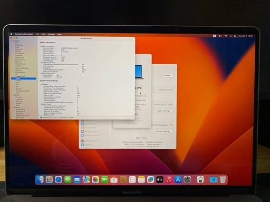
Task: Open Reminders from the Dock
Action: click(x=132, y=179)
